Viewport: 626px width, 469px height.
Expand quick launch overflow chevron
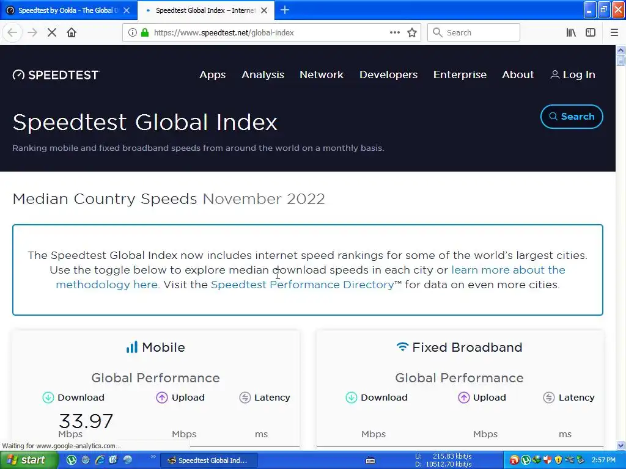[153, 457]
